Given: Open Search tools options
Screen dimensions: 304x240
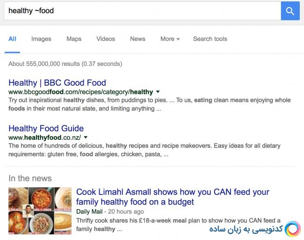Looking at the screenshot, I should 210,39.
